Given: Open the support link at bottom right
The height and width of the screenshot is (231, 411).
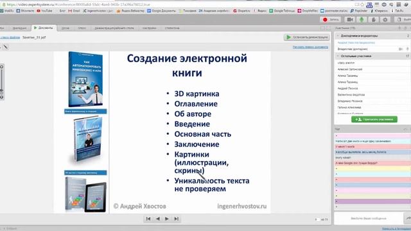Looking at the screenshot, I should 396,228.
